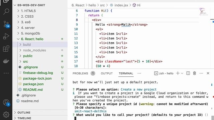Open the Extensions view
Viewport: 214px width, 120px height.
point(6,48)
